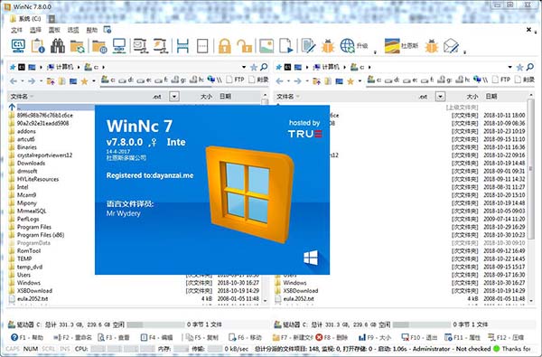Click the merge file toolbar icon
The image size is (542, 357).
tap(202, 46)
